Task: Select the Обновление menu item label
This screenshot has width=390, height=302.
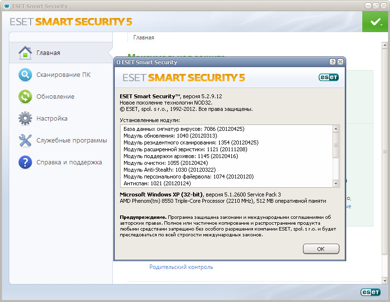Action: (55, 96)
